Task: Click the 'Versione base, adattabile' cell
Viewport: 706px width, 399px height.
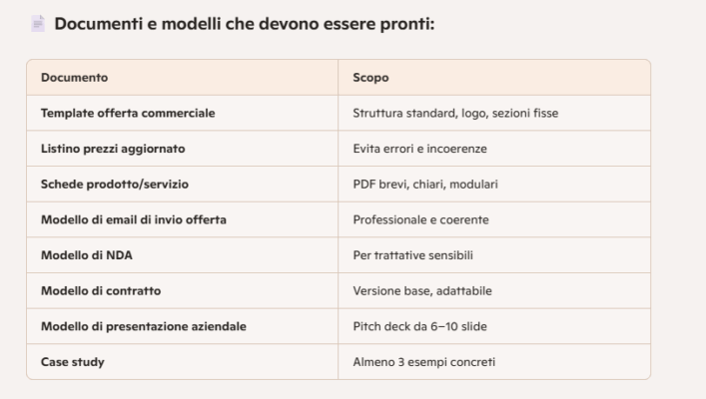Action: click(x=422, y=291)
